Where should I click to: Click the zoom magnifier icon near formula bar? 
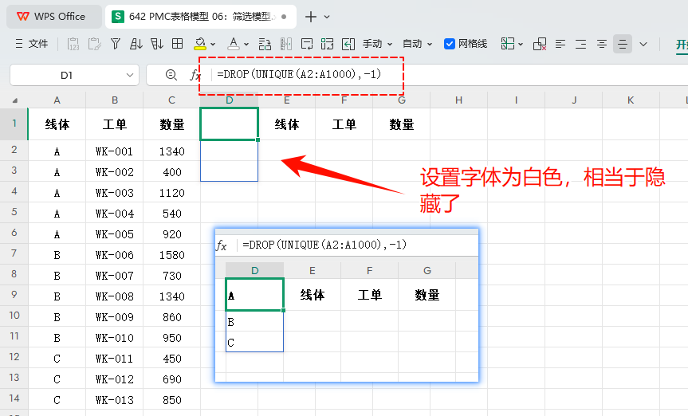[171, 75]
